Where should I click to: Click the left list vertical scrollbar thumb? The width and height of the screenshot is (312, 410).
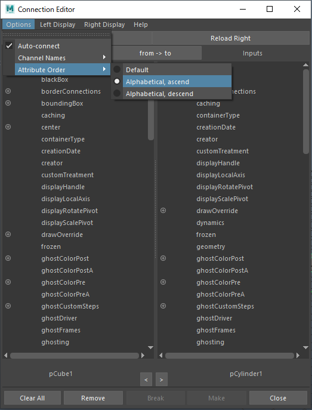[x=151, y=119]
